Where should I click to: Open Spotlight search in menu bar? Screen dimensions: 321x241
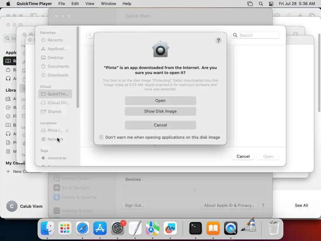point(261,4)
